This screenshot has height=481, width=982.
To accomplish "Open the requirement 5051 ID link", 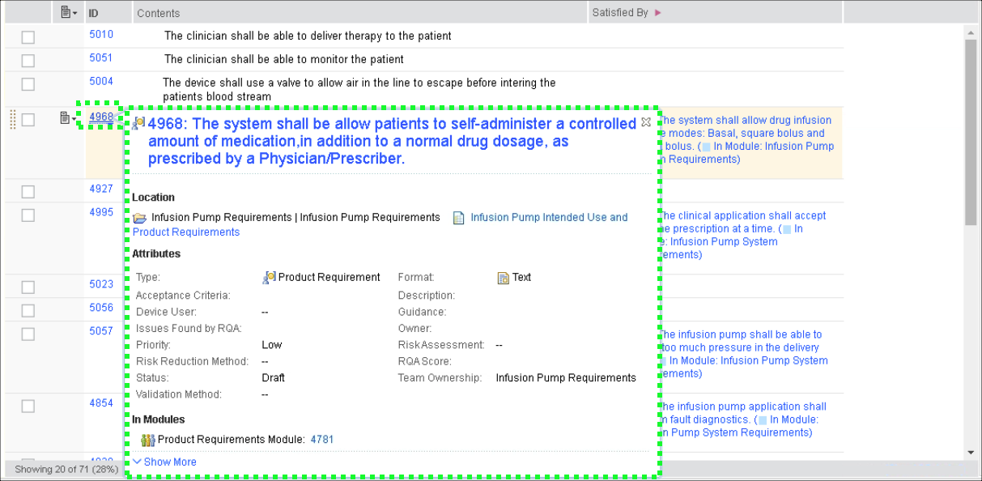I will click(101, 58).
